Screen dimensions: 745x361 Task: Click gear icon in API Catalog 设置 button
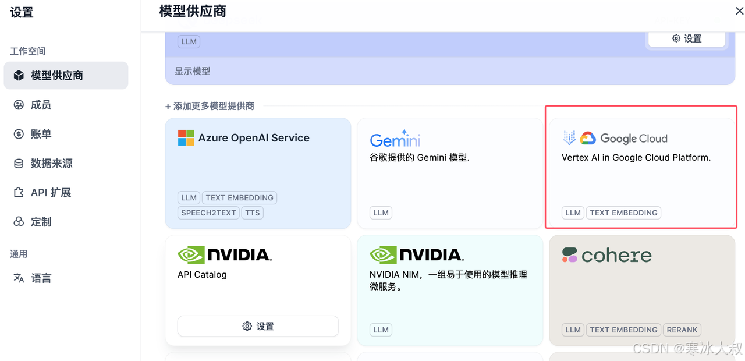tap(247, 326)
